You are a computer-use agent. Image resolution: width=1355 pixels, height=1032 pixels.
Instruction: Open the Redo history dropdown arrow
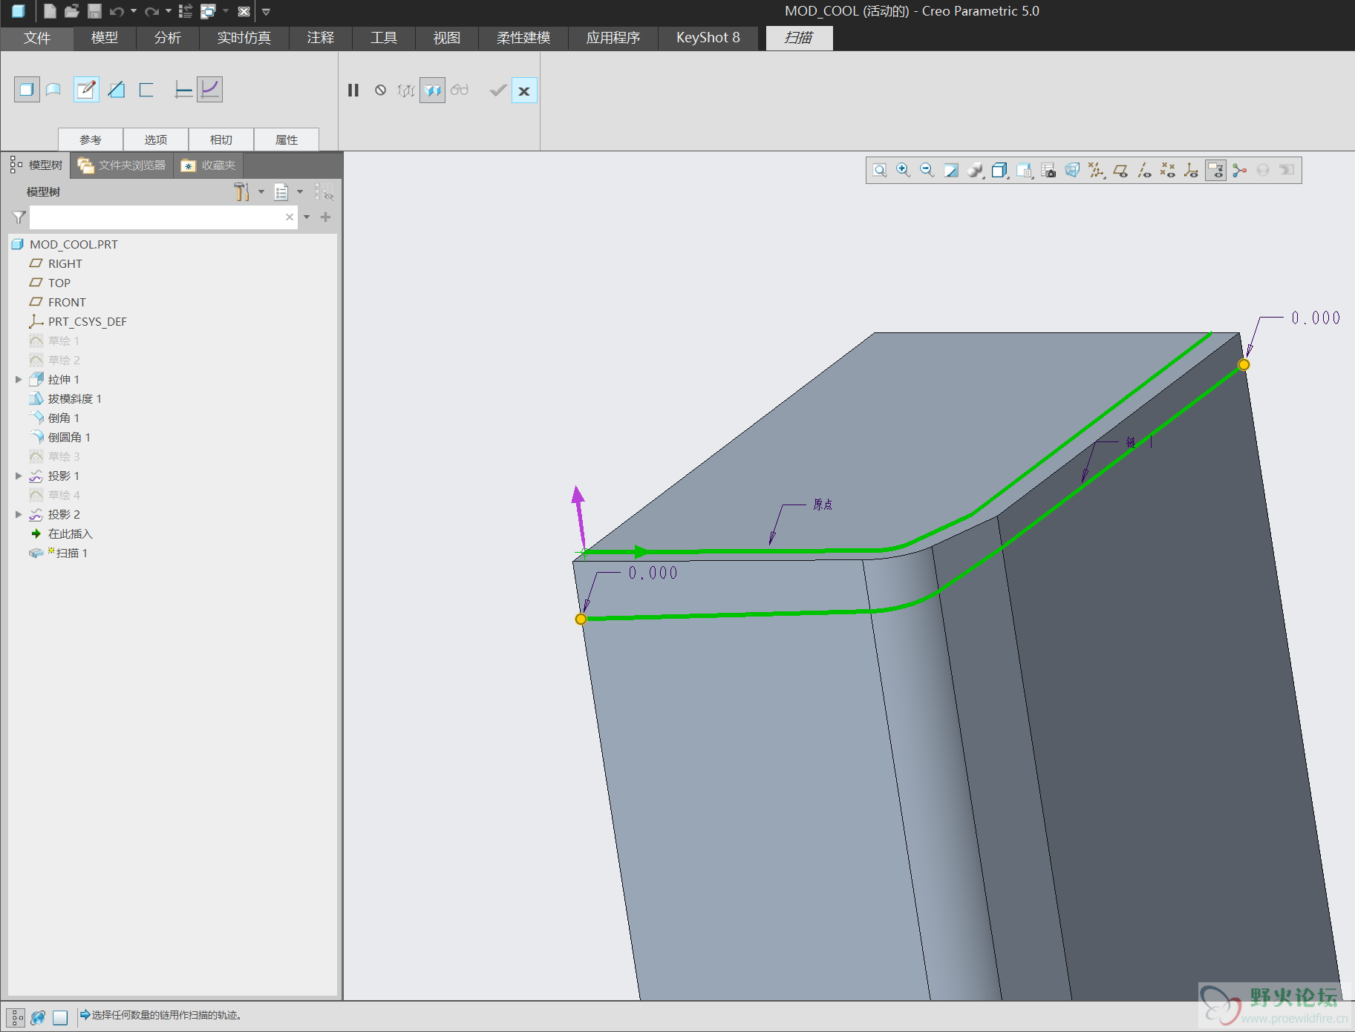(169, 11)
